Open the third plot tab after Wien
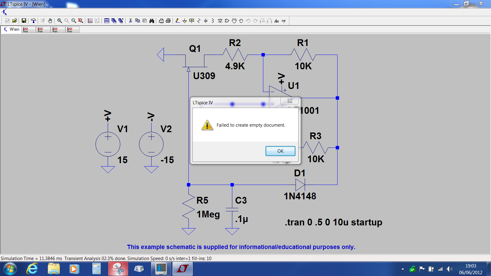 coord(58,29)
